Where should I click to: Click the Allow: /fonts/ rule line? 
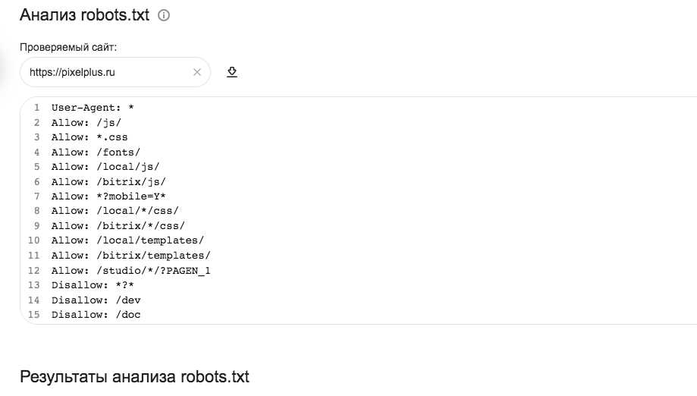[96, 152]
